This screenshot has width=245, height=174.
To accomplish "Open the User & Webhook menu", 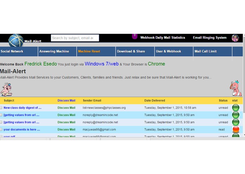I will pos(173,51).
